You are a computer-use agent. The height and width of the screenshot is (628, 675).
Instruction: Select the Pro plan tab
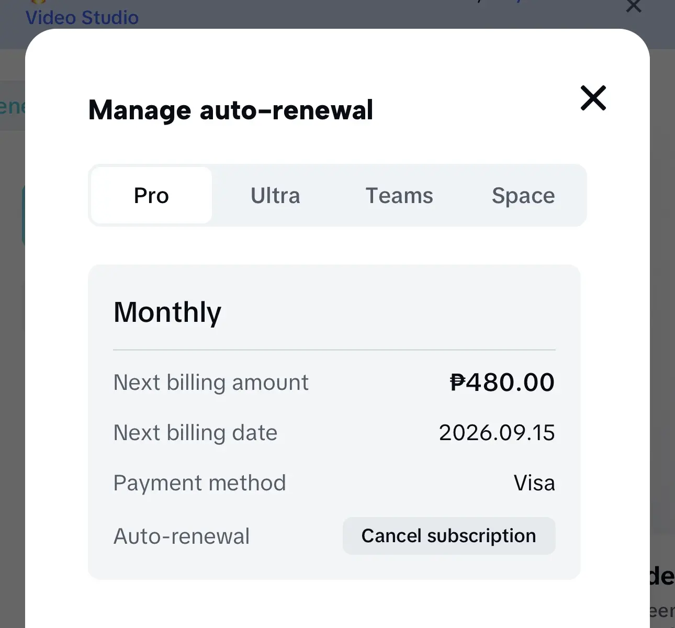pyautogui.click(x=151, y=195)
